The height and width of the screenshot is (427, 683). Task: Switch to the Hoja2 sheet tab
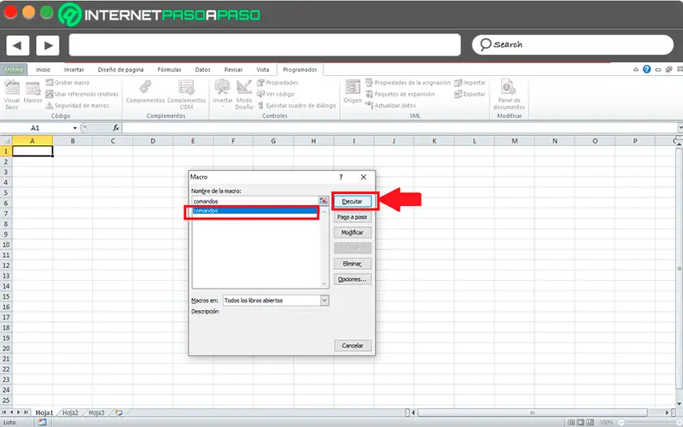tap(70, 412)
